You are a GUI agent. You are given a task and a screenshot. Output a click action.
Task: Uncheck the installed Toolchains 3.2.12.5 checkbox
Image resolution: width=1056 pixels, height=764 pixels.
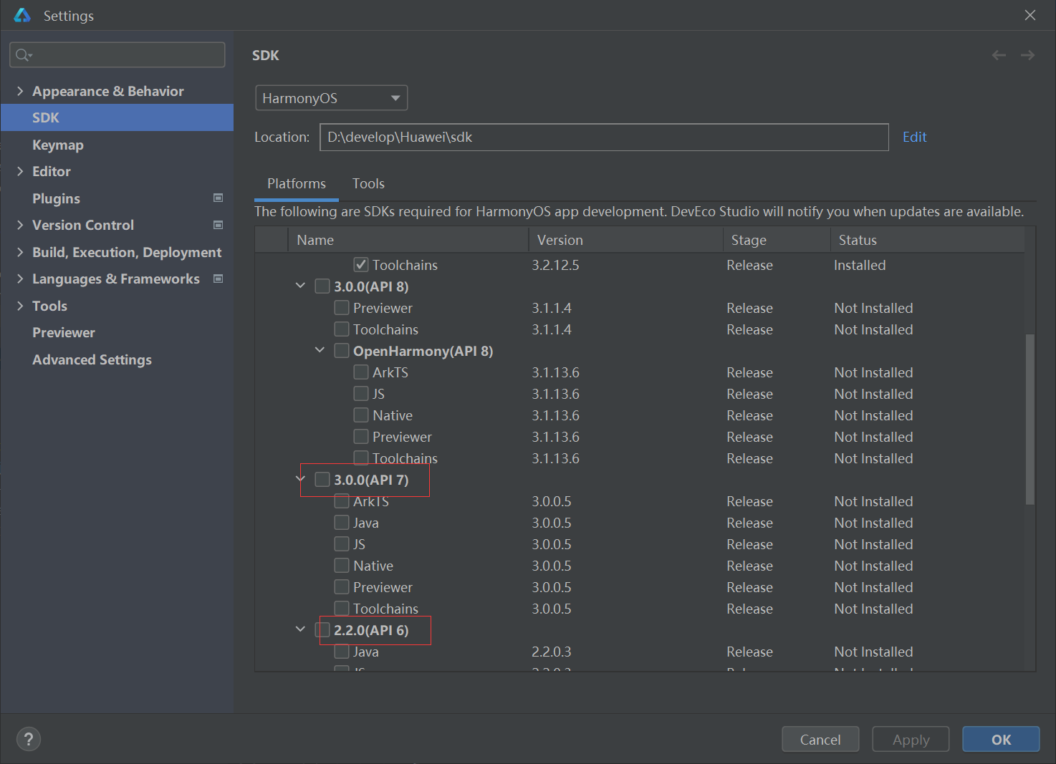point(361,265)
